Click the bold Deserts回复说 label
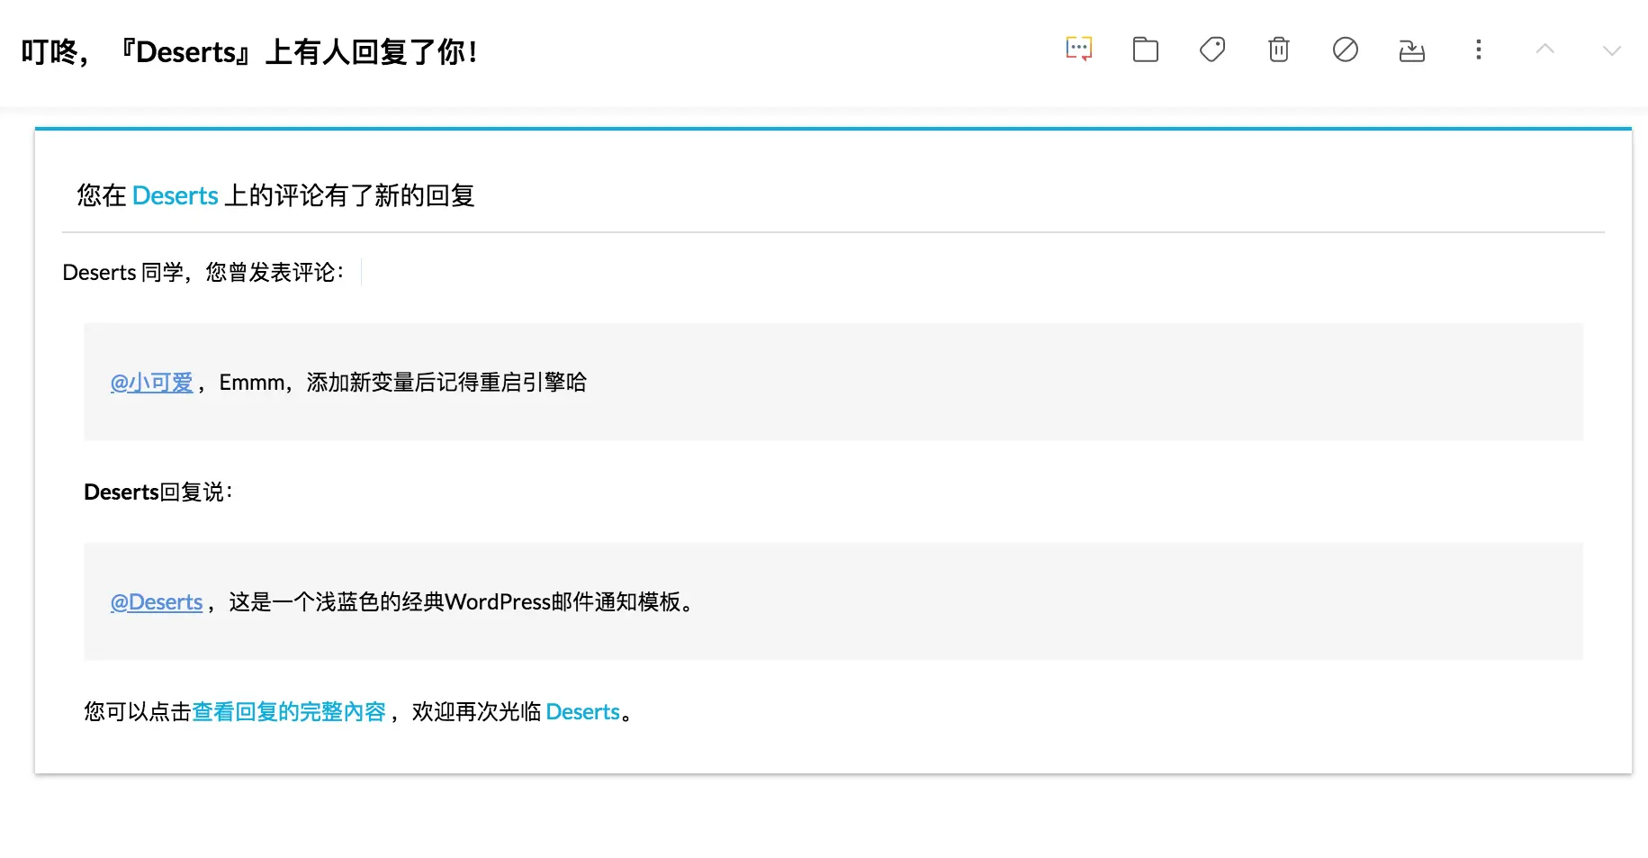 pyautogui.click(x=158, y=492)
